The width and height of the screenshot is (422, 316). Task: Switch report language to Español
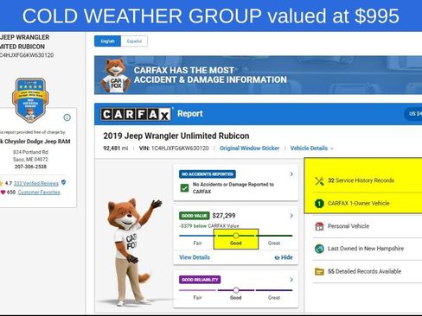pyautogui.click(x=134, y=41)
